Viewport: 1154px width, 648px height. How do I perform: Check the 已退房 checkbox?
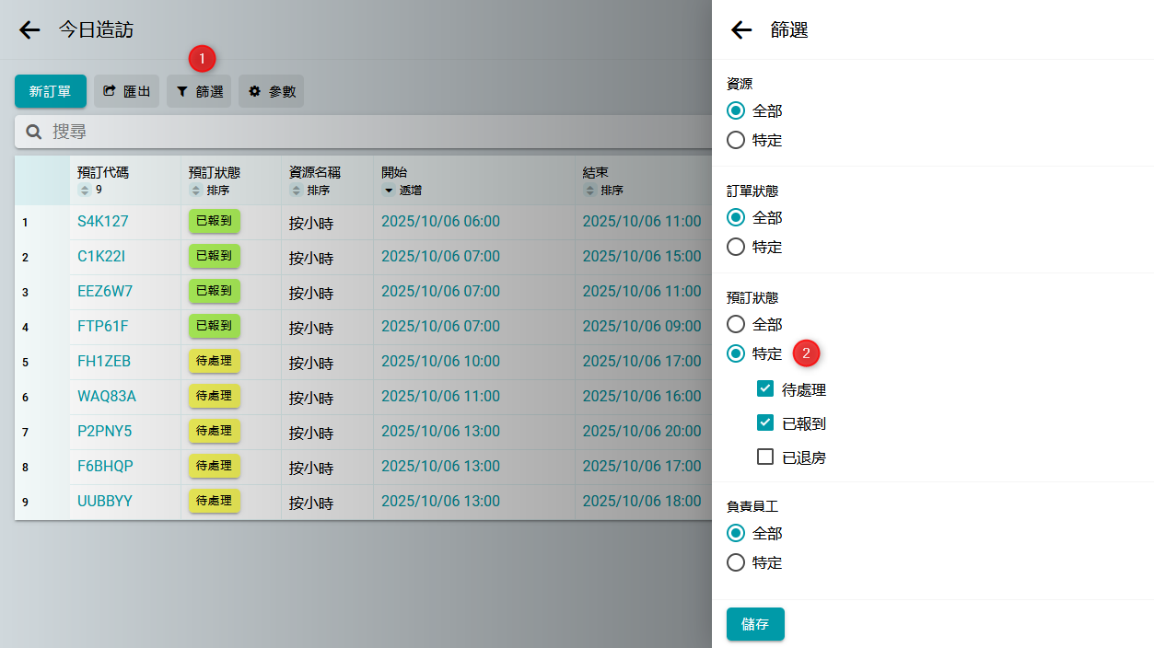coord(764,457)
